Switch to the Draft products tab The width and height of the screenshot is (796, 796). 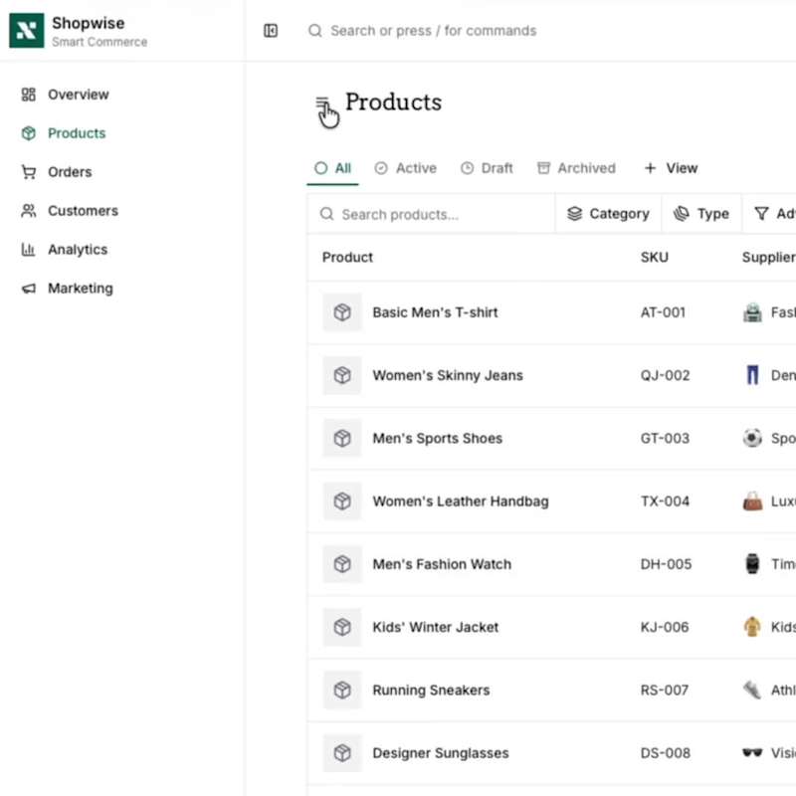(487, 168)
